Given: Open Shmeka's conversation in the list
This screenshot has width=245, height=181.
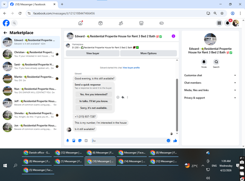Looking at the screenshot, I should pyautogui.click(x=31, y=115).
